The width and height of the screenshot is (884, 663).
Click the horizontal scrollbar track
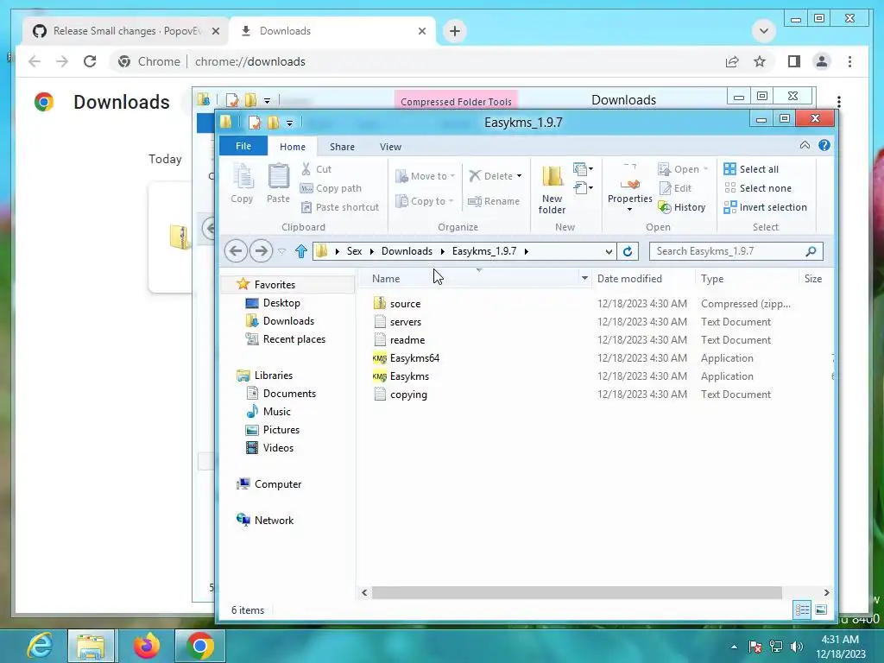click(x=595, y=592)
